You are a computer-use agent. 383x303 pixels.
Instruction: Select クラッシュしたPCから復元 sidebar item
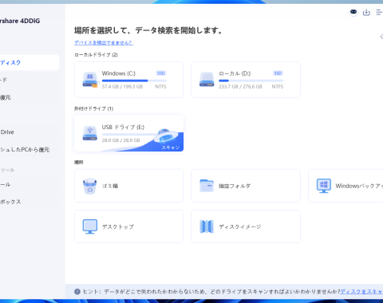pyautogui.click(x=30, y=150)
